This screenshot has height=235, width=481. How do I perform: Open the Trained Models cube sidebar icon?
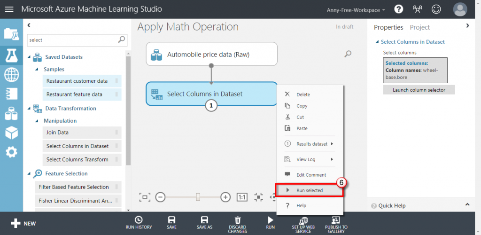[11, 132]
